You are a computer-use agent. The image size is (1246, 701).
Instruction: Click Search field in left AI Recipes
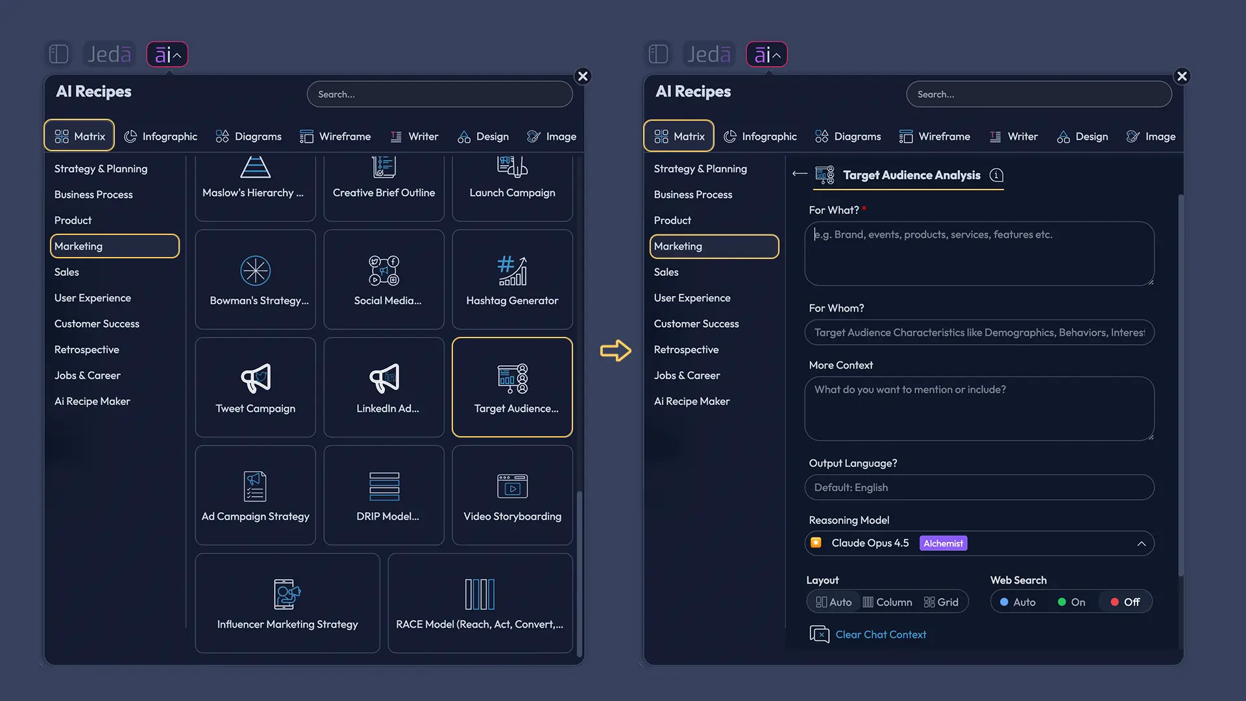click(439, 94)
